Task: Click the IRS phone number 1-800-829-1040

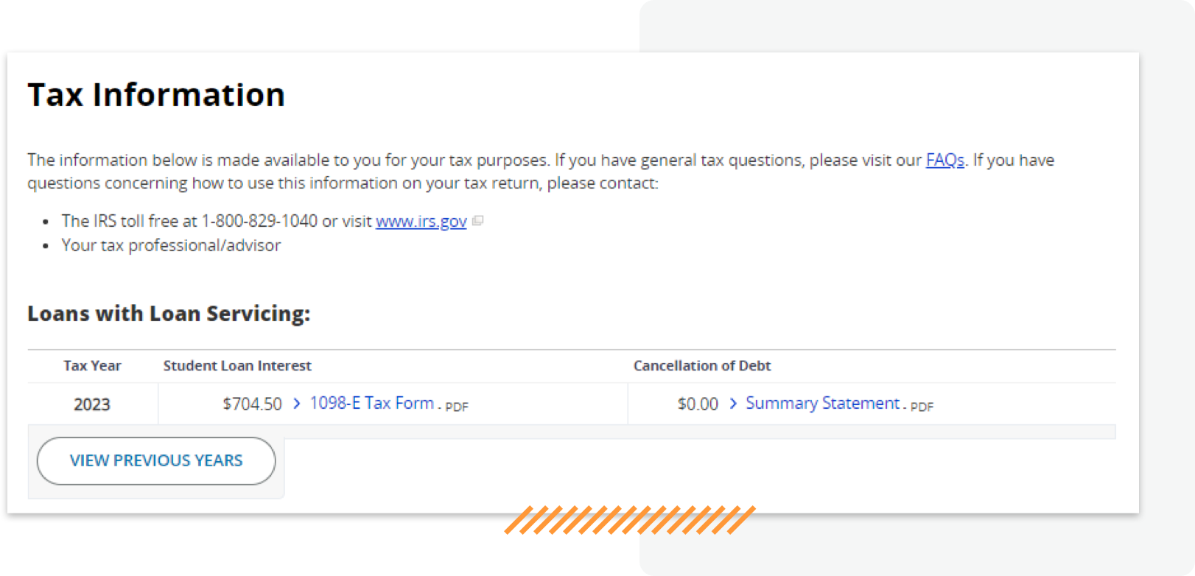Action: click(259, 221)
